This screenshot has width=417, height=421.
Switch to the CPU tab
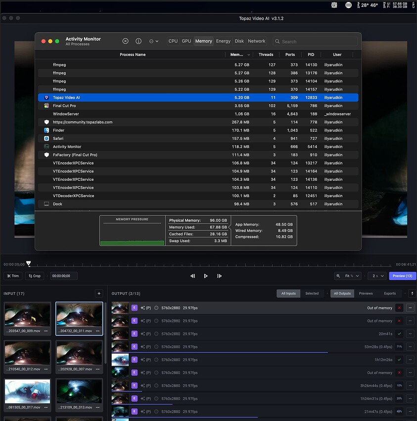tap(173, 41)
